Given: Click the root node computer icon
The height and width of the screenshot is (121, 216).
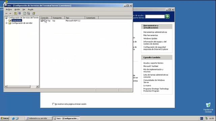Looking at the screenshot, I should point(6,18).
